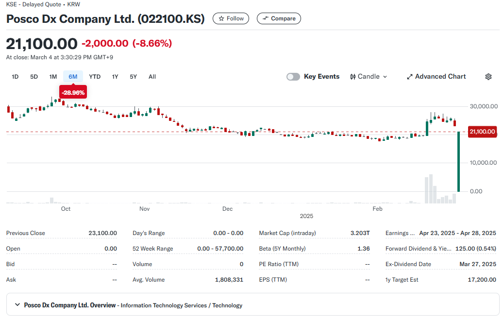This screenshot has width=504, height=320.
Task: Click the Market Cap value 3.203T
Action: [x=360, y=233]
